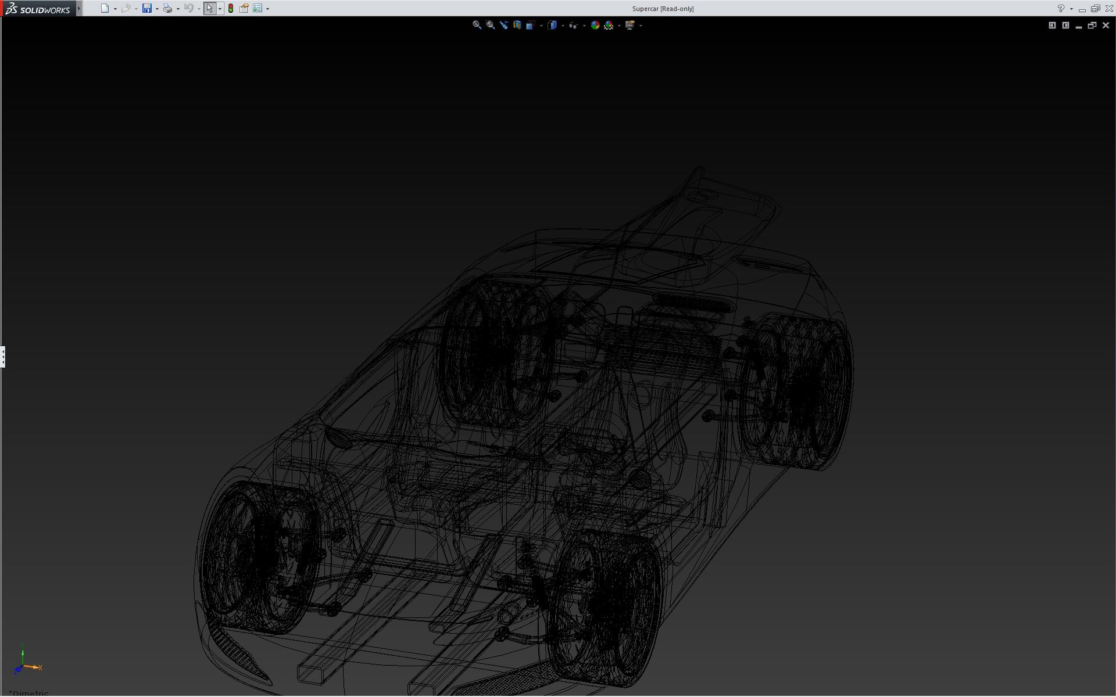Open the Help question mark menu
Screen dimensions: 1116x697
1061,9
